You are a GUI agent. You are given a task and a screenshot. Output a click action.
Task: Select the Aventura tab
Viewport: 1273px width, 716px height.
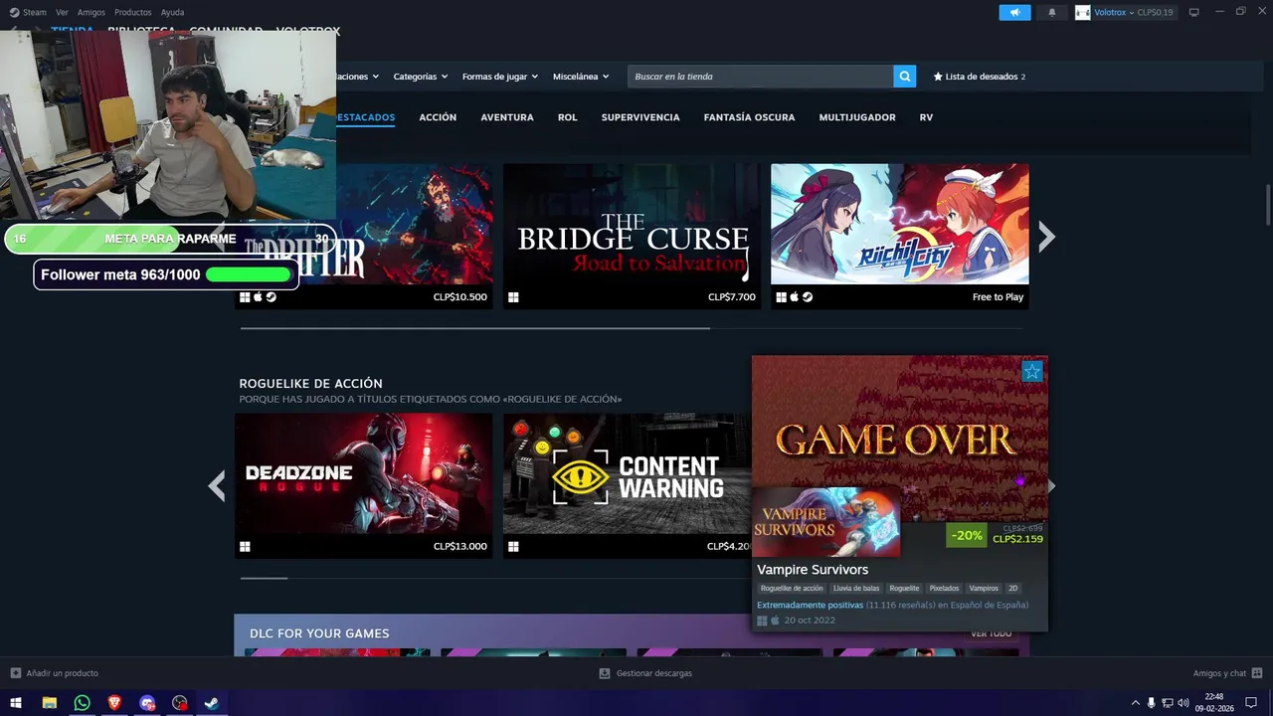507,117
